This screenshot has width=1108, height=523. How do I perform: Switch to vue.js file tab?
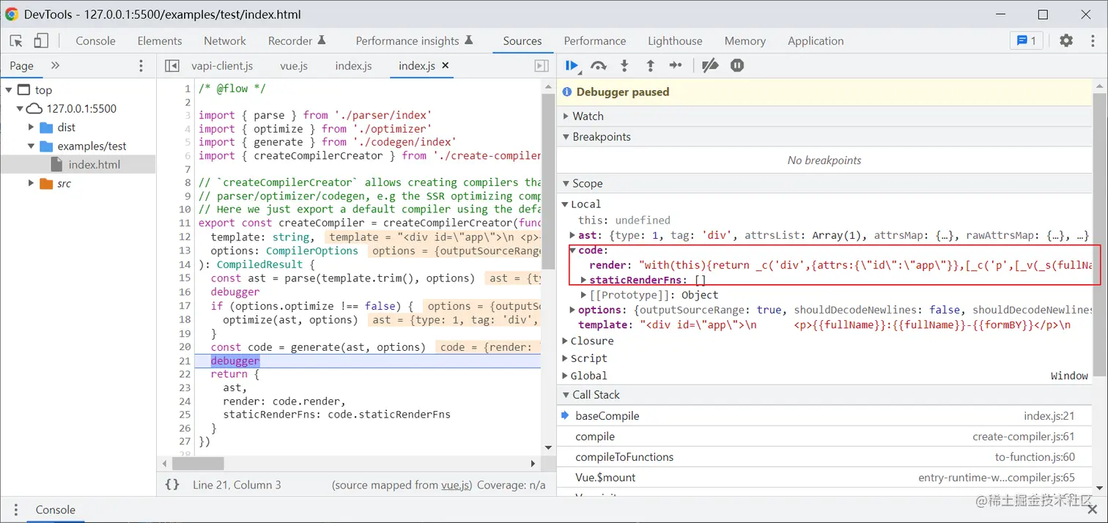294,66
